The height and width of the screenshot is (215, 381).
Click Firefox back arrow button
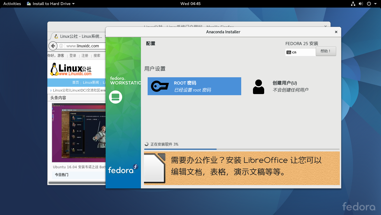coord(53,46)
